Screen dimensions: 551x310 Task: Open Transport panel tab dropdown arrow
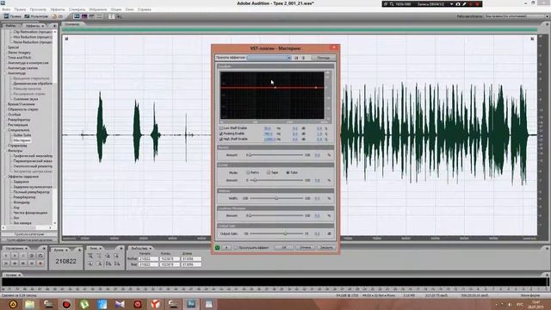point(27,249)
